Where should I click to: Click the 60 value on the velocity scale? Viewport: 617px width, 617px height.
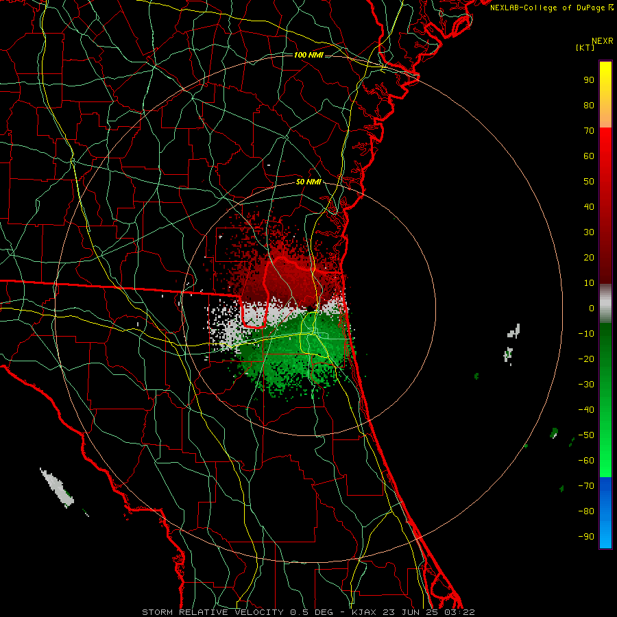tap(589, 156)
